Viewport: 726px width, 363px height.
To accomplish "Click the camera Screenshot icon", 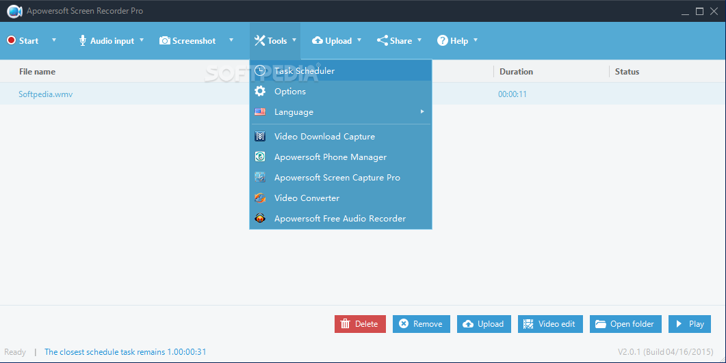I will click(x=165, y=41).
